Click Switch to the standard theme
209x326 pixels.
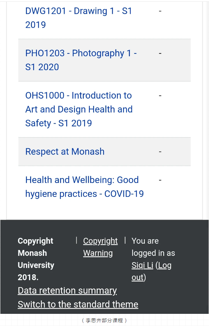[x=78, y=304]
